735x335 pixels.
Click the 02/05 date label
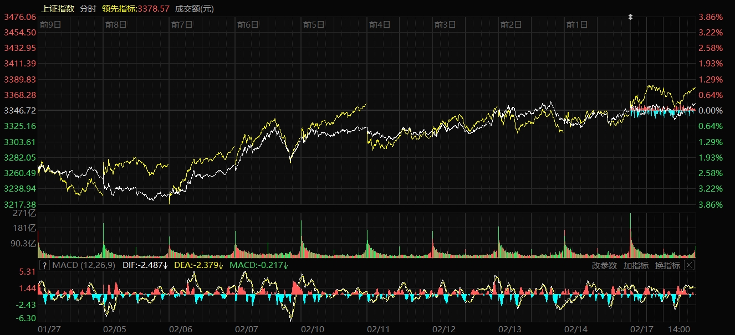pos(115,329)
